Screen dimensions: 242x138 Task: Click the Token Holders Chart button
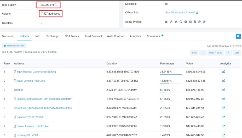pyautogui.click(x=14, y=46)
